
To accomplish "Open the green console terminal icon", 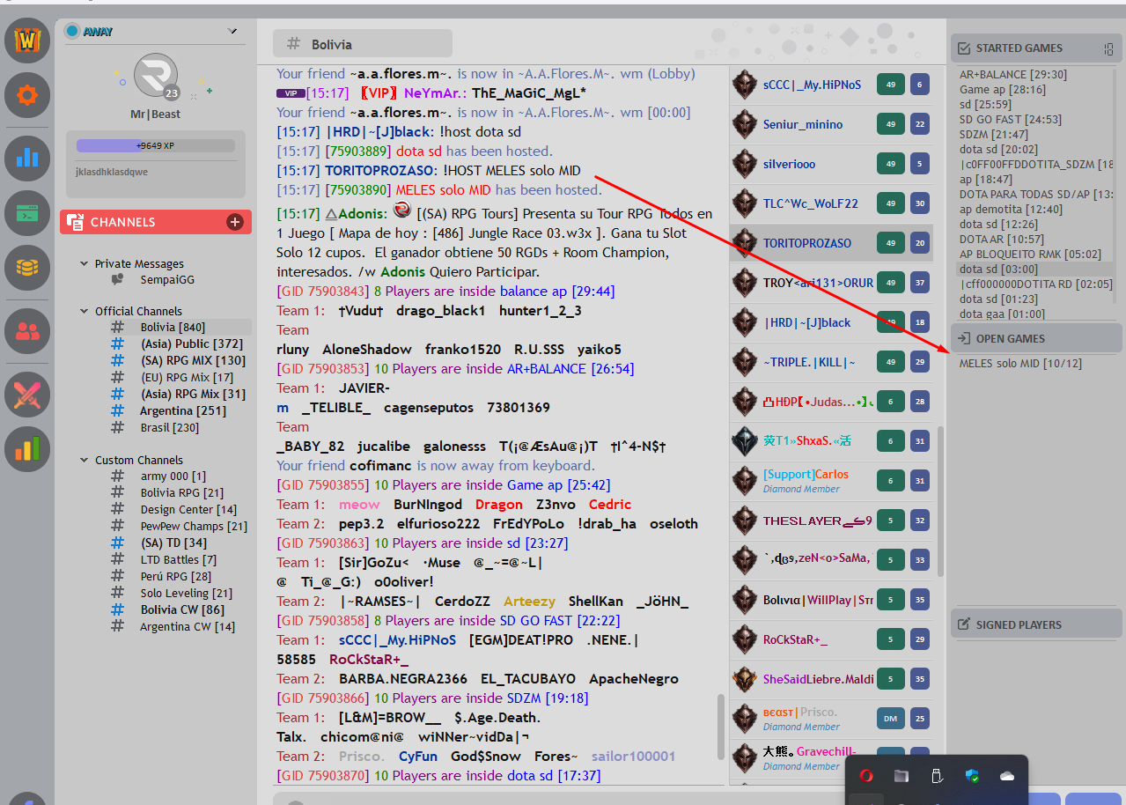I will coord(27,213).
